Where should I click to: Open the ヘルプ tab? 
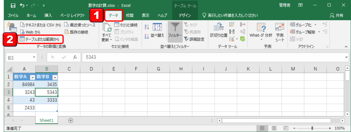coord(162,15)
